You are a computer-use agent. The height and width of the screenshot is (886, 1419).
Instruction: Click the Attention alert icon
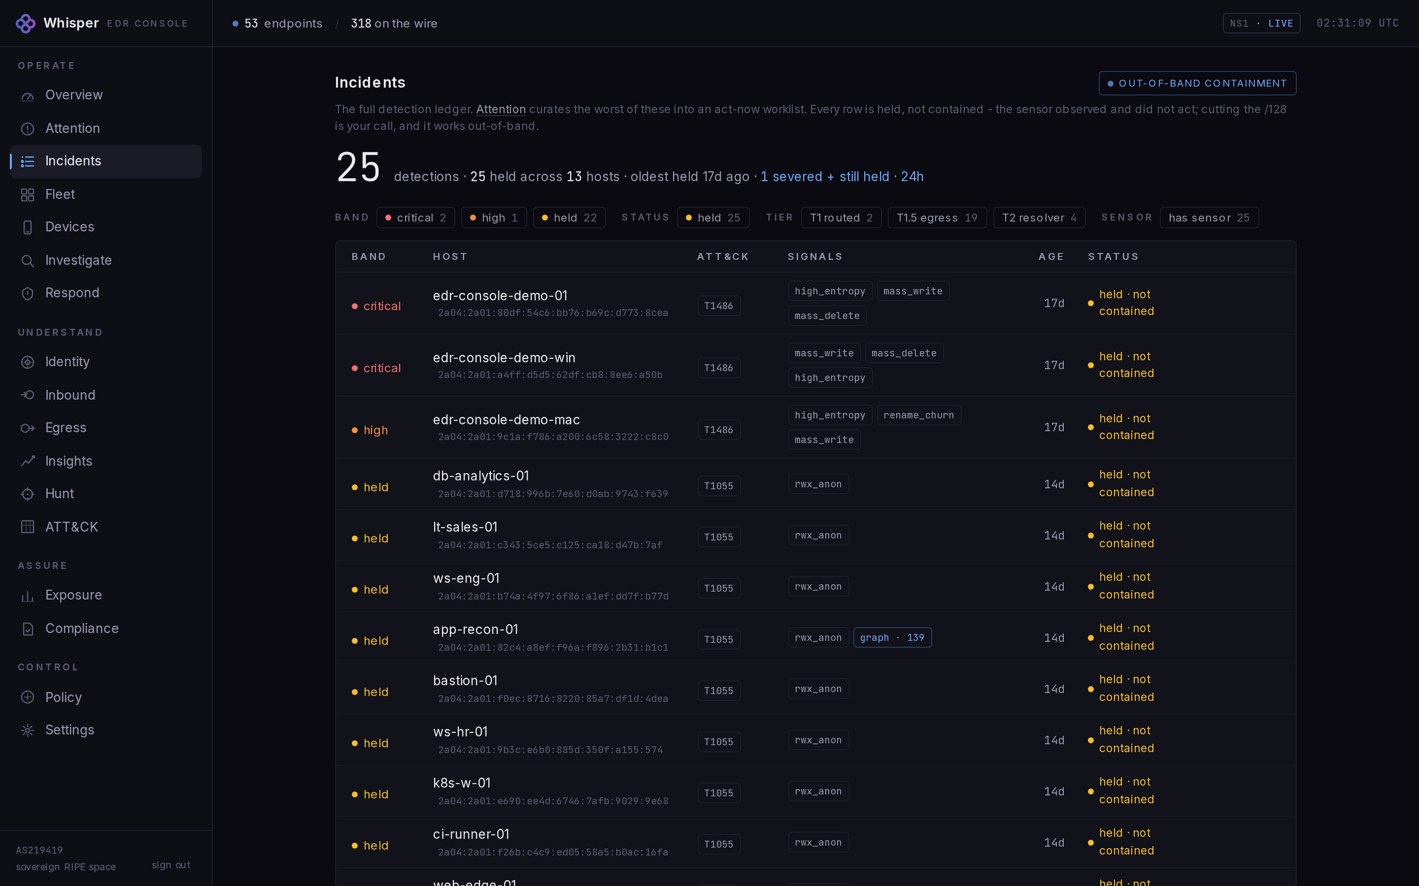click(28, 129)
